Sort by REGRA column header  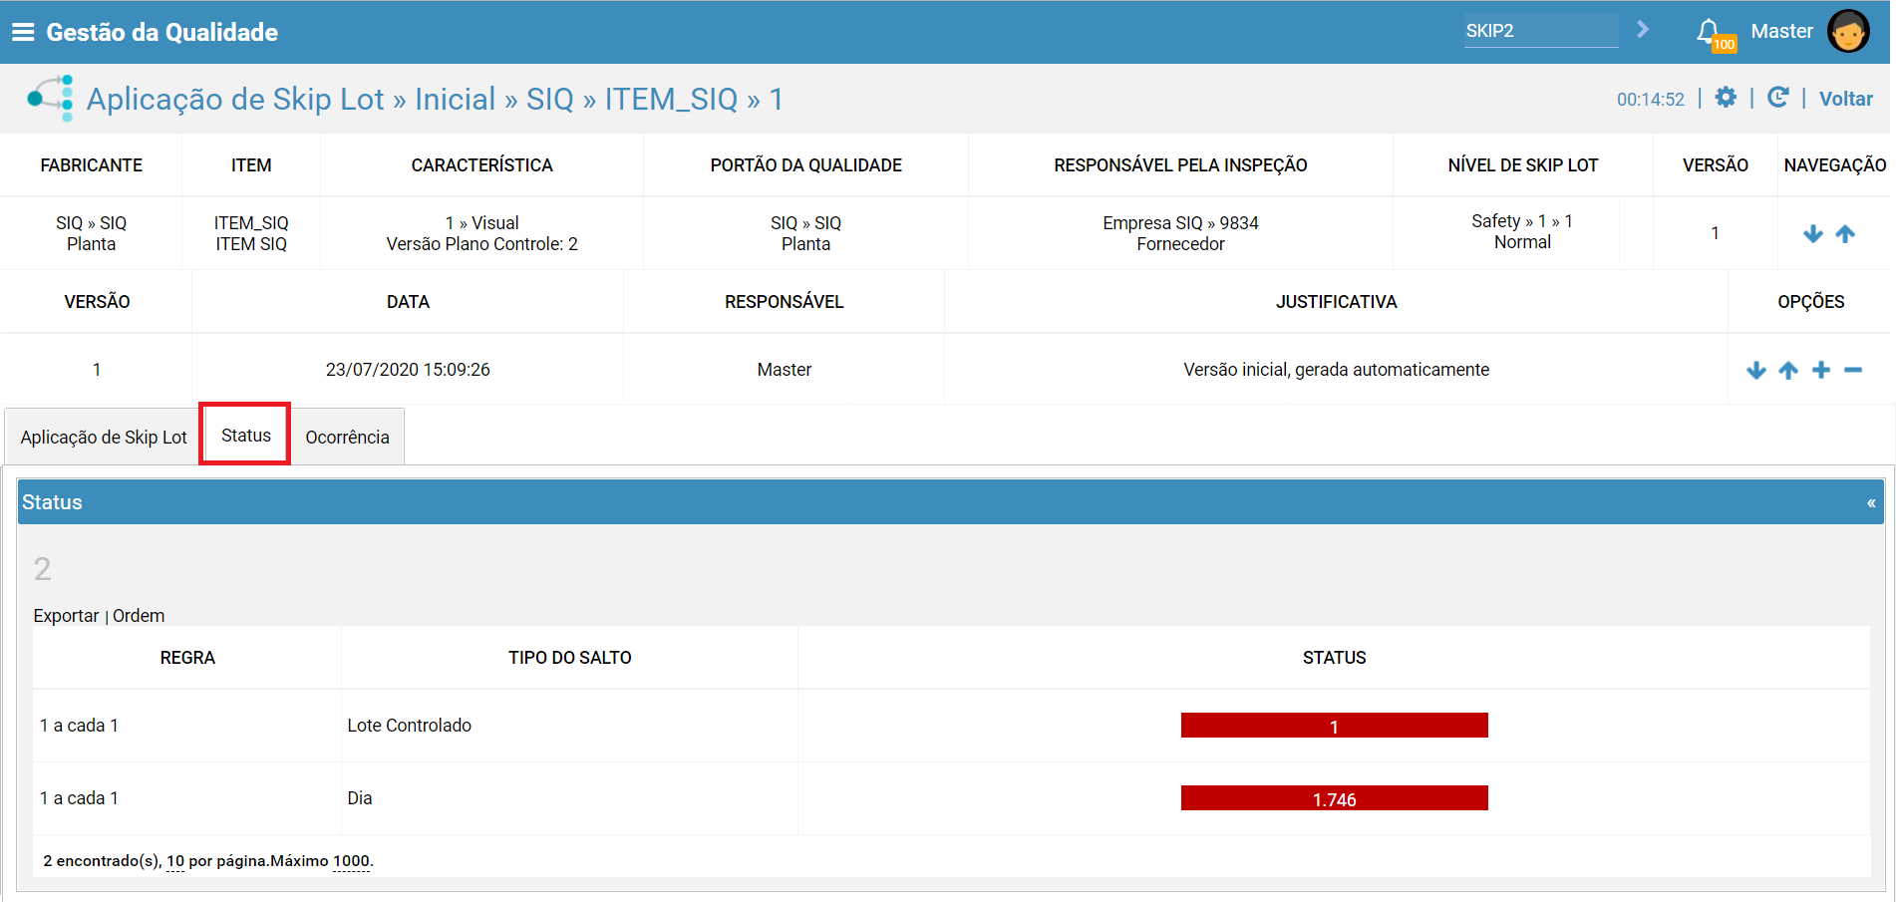187,658
